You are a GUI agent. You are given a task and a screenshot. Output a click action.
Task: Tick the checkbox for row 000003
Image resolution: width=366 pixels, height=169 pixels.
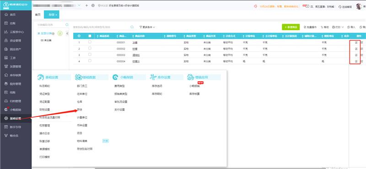pos(90,54)
